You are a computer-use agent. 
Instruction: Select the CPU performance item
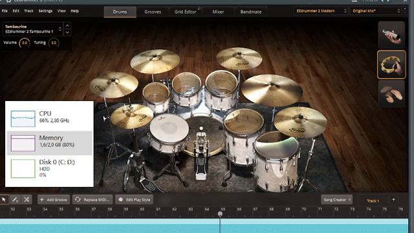pos(49,118)
